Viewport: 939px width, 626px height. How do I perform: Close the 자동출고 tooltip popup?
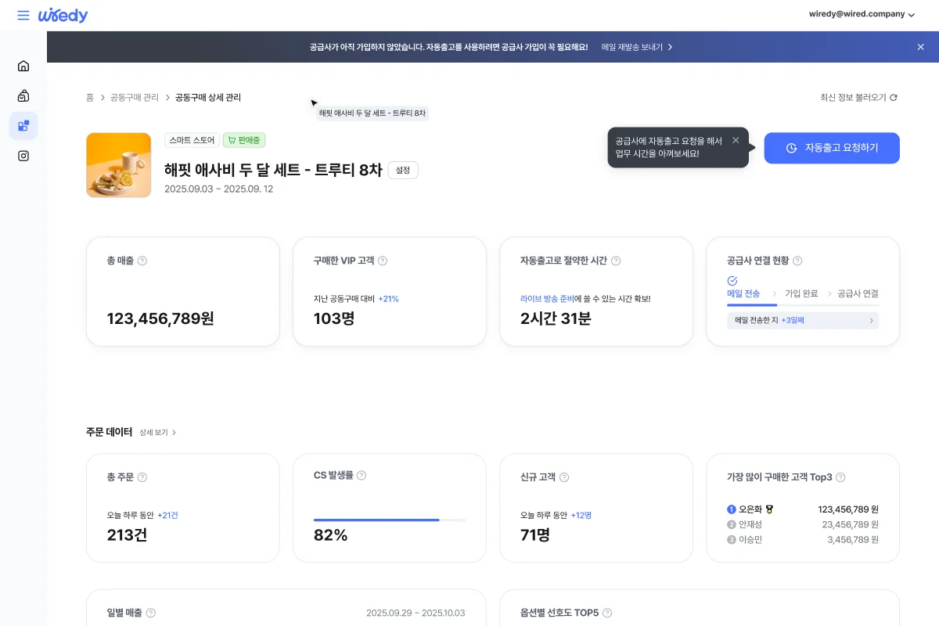point(736,140)
